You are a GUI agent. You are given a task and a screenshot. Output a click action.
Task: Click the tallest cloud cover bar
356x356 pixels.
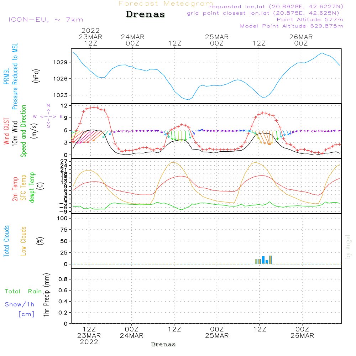pyautogui.click(x=270, y=260)
